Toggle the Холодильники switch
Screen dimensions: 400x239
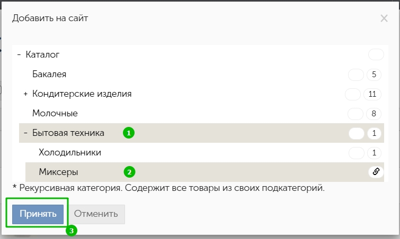[x=357, y=153]
